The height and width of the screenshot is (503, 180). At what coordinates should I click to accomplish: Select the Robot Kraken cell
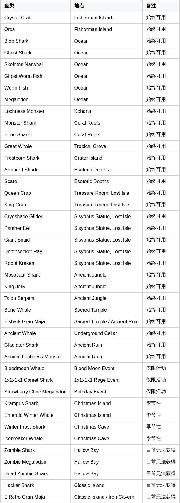click(x=35, y=263)
